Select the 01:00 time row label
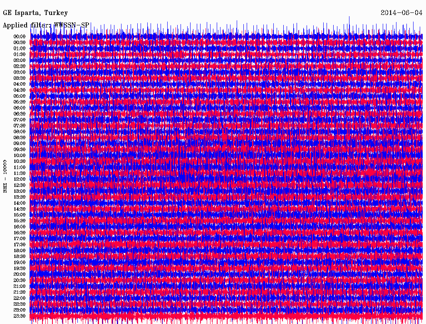This screenshot has width=426, height=324. pos(20,48)
